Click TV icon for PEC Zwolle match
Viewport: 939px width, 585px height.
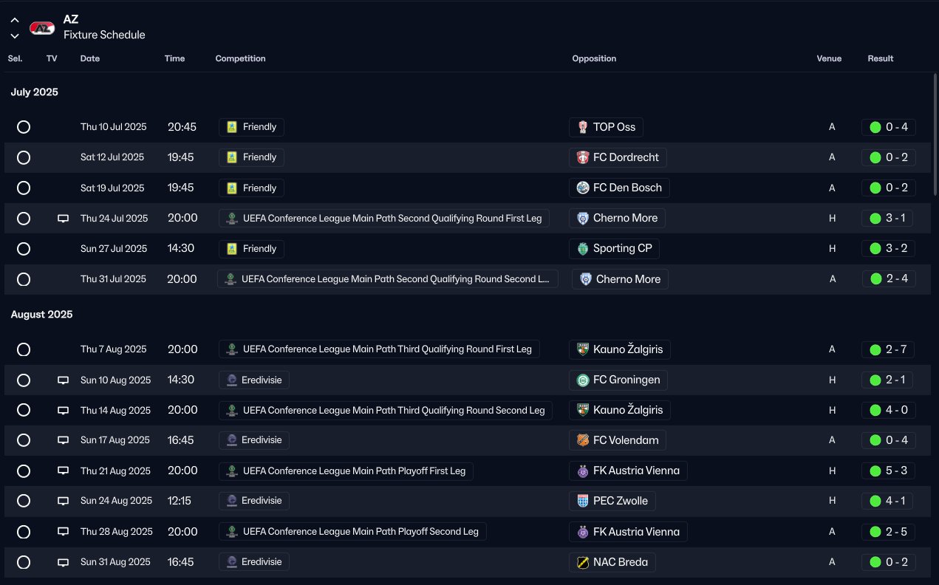coord(64,501)
